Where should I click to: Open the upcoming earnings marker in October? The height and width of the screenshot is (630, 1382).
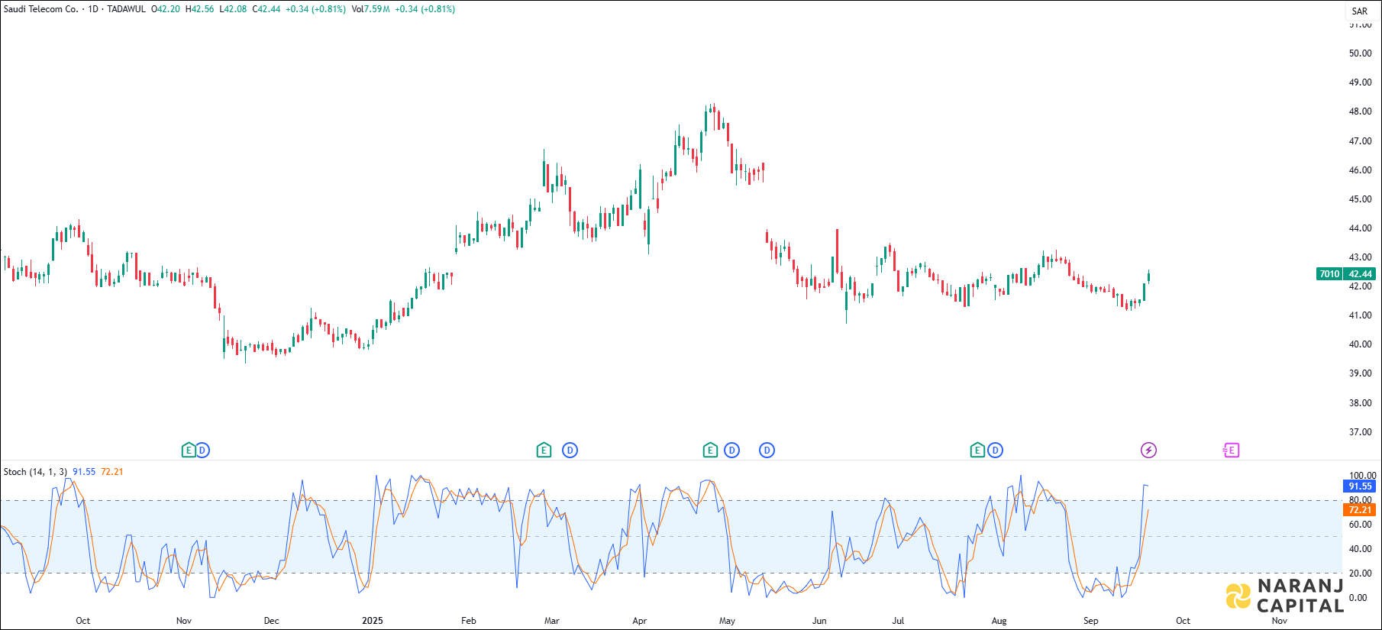(x=1231, y=451)
